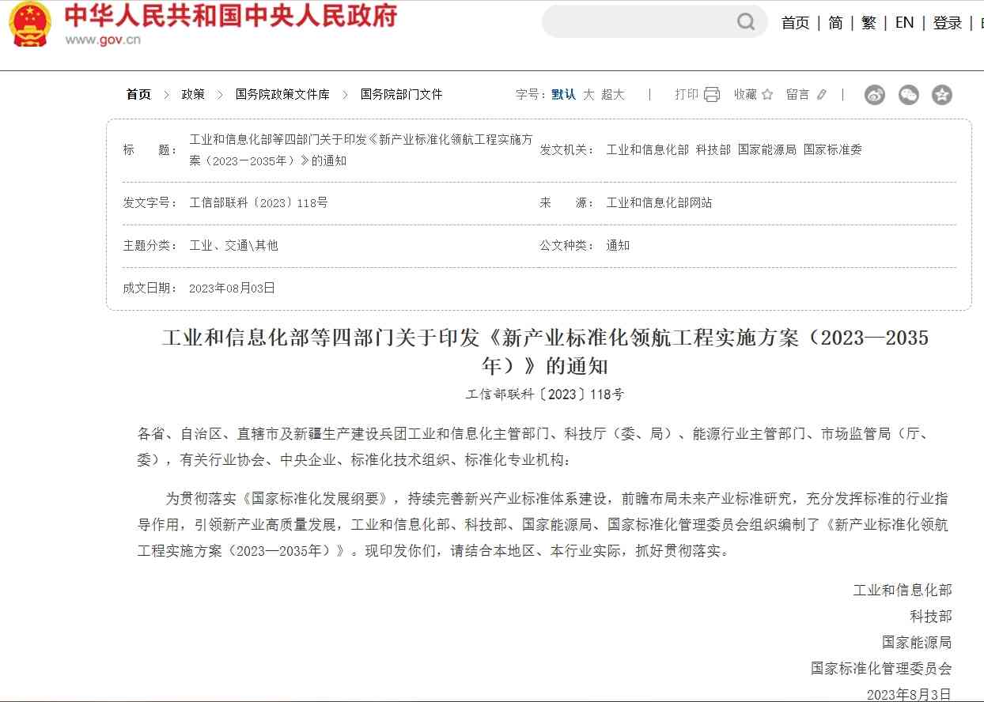
Task: Click the 留言 pencil icon
Action: 822,95
